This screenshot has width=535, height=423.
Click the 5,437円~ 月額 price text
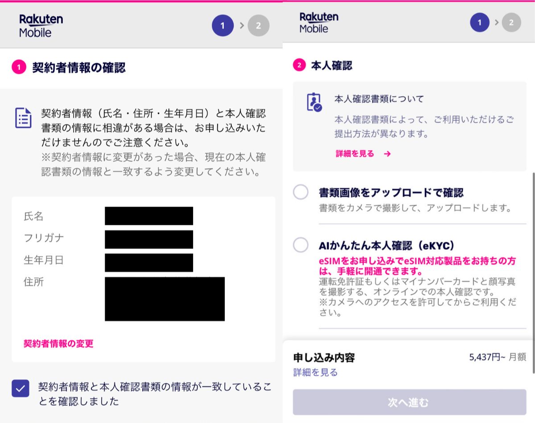498,357
